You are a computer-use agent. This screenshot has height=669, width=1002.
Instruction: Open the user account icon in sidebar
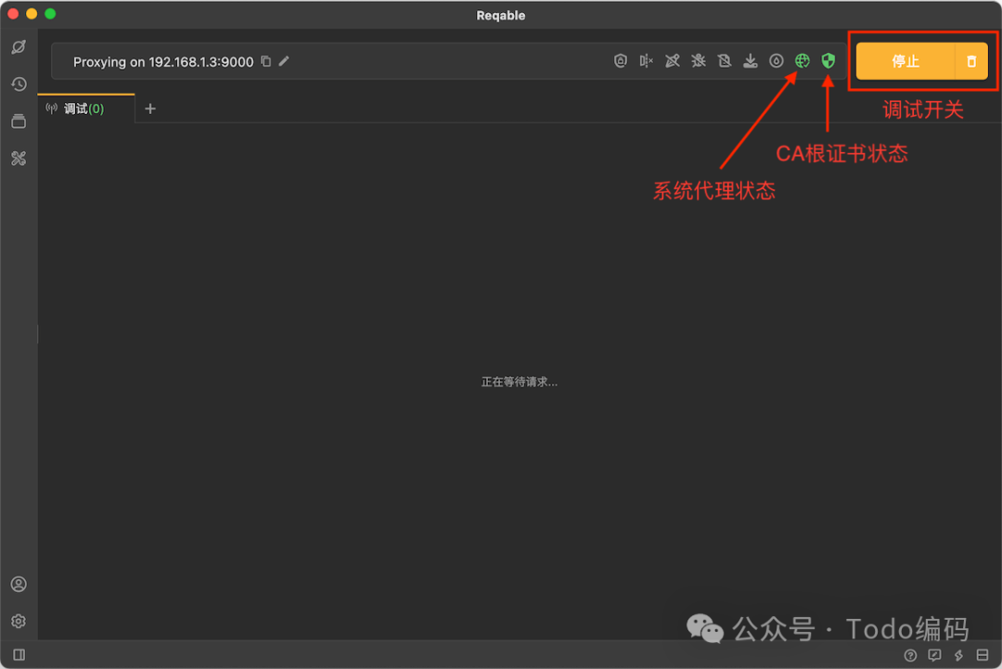[x=19, y=584]
